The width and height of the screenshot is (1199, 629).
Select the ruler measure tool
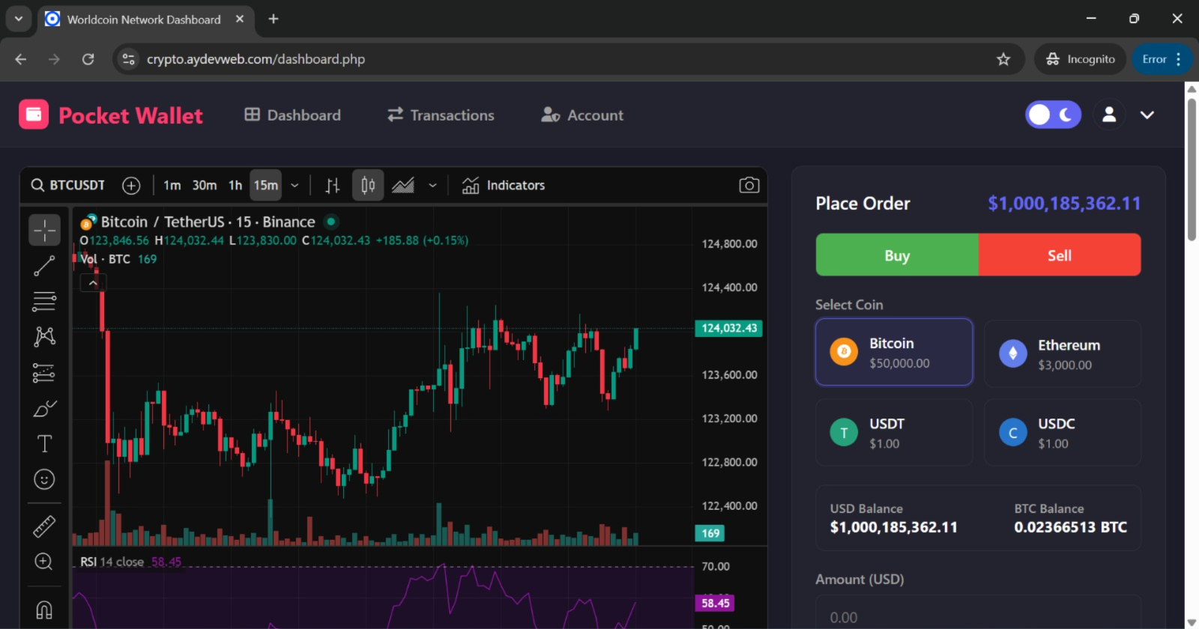click(44, 526)
